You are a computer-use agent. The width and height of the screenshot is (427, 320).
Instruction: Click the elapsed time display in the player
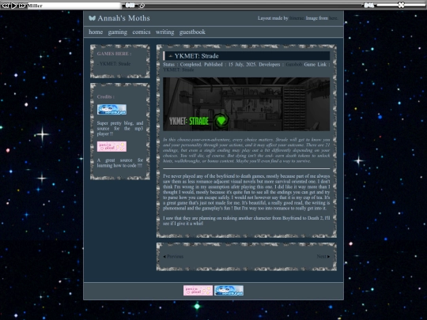pos(130,5)
